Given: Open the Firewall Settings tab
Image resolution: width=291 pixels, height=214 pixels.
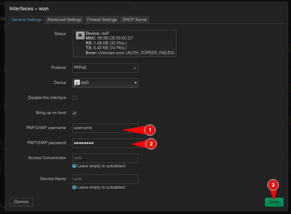Looking at the screenshot, I should [x=102, y=20].
